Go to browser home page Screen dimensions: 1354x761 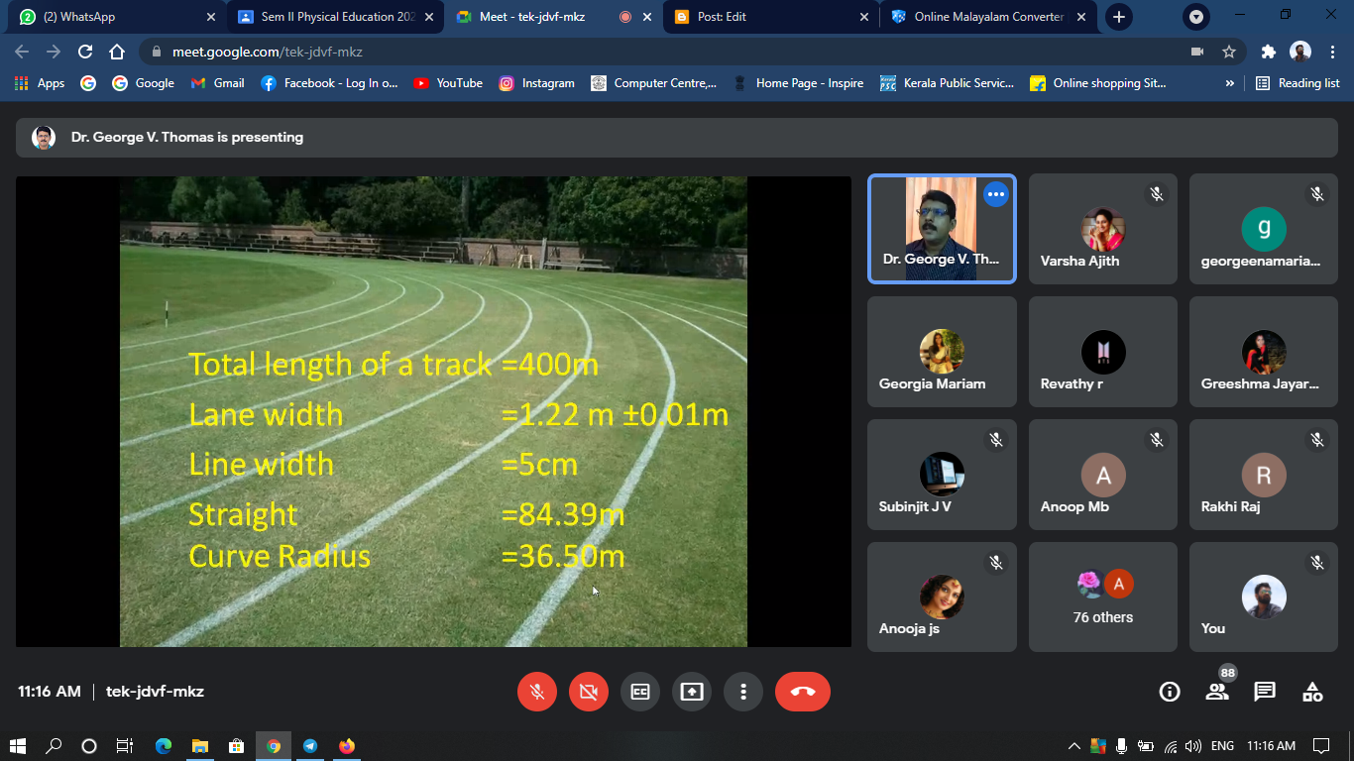click(117, 52)
